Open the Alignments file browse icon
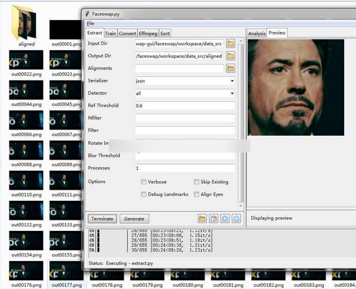Image resolution: width=356 pixels, height=289 pixels. (230, 68)
